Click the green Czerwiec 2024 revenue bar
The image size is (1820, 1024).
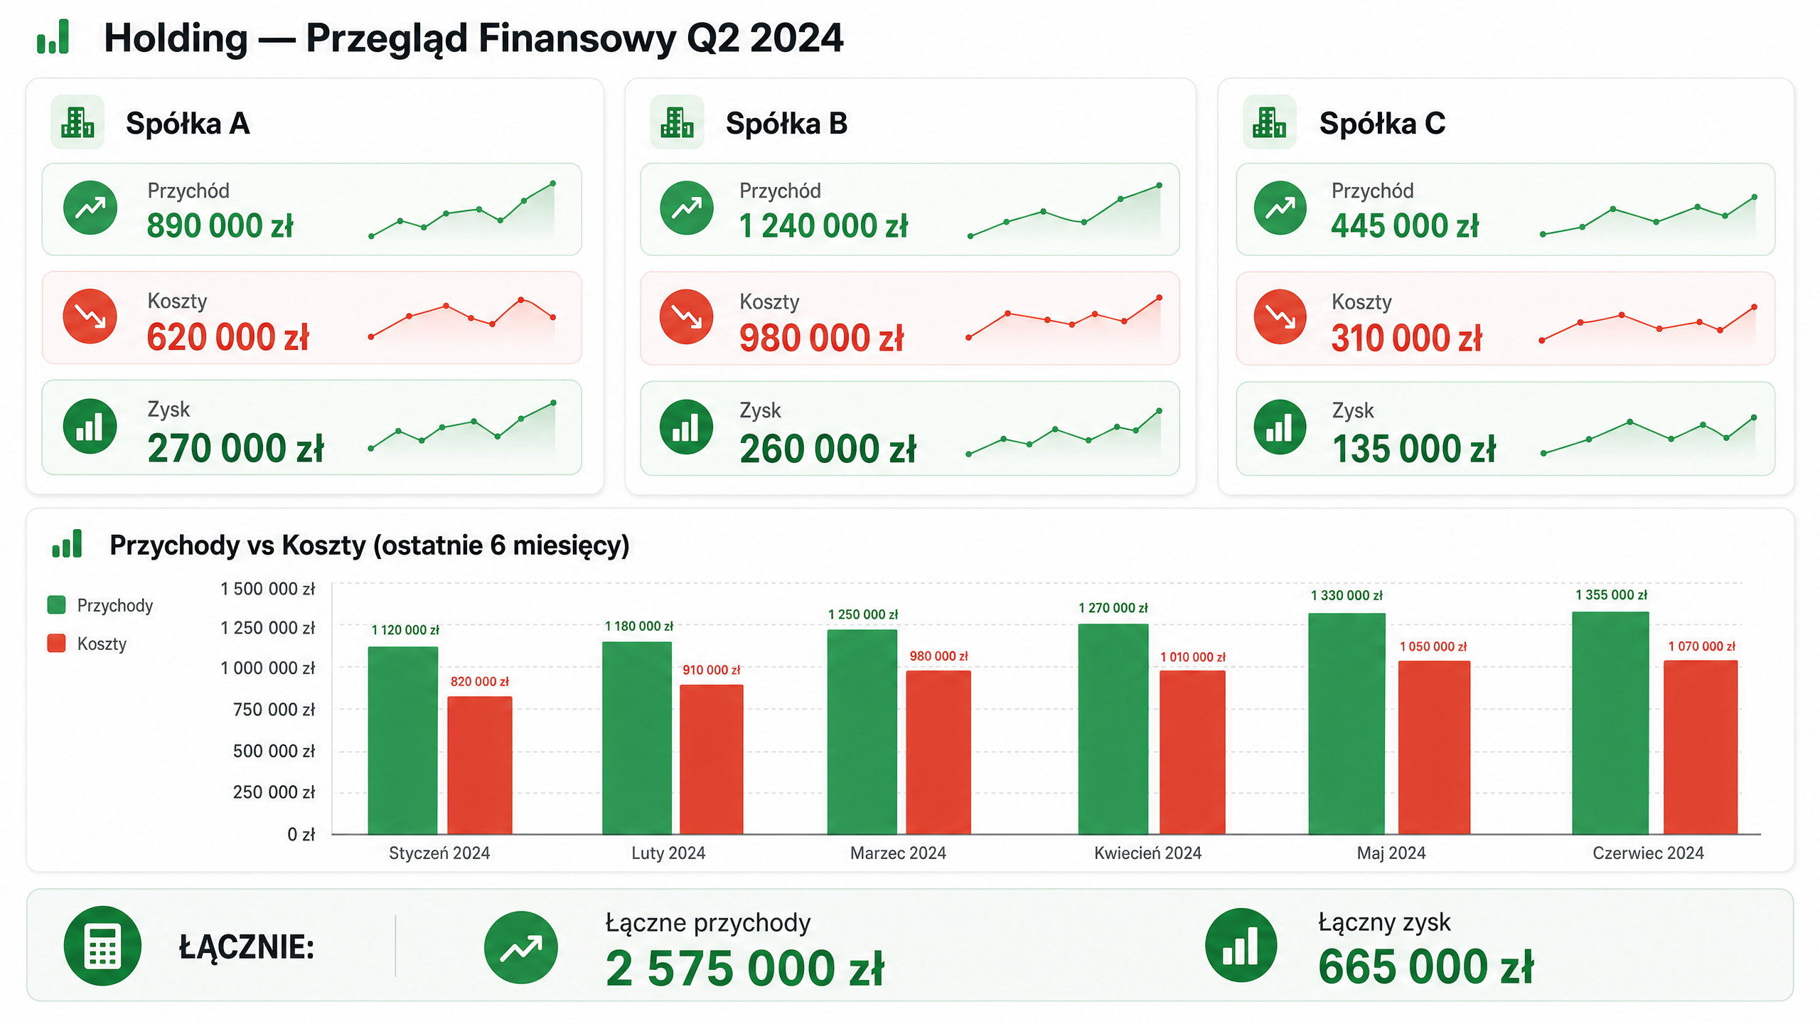1610,722
